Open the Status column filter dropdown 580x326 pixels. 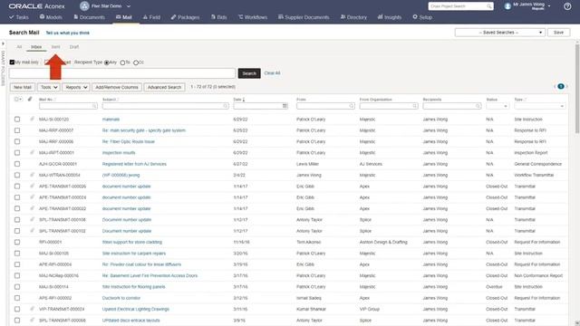pos(498,106)
